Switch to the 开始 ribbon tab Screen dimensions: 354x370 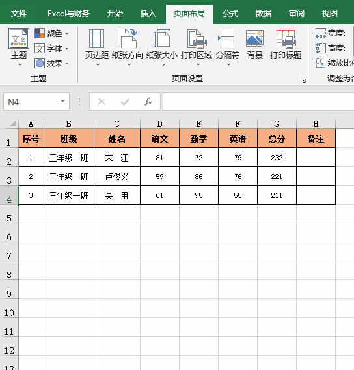tap(115, 13)
